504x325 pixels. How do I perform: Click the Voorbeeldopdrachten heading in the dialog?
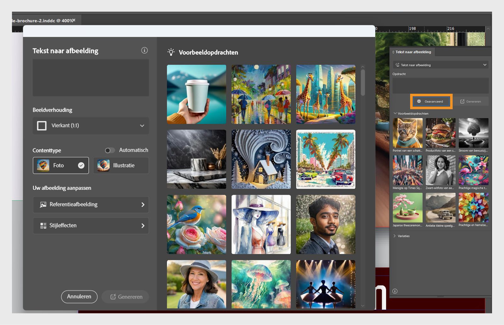[x=208, y=53]
